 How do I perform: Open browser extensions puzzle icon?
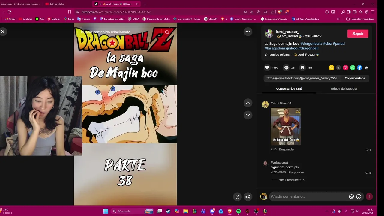coord(327,12)
